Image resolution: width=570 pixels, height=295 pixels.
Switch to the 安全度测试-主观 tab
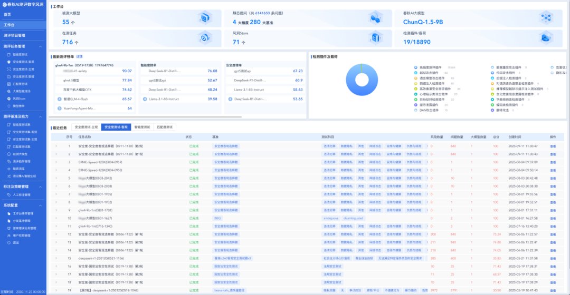[x=86, y=127]
